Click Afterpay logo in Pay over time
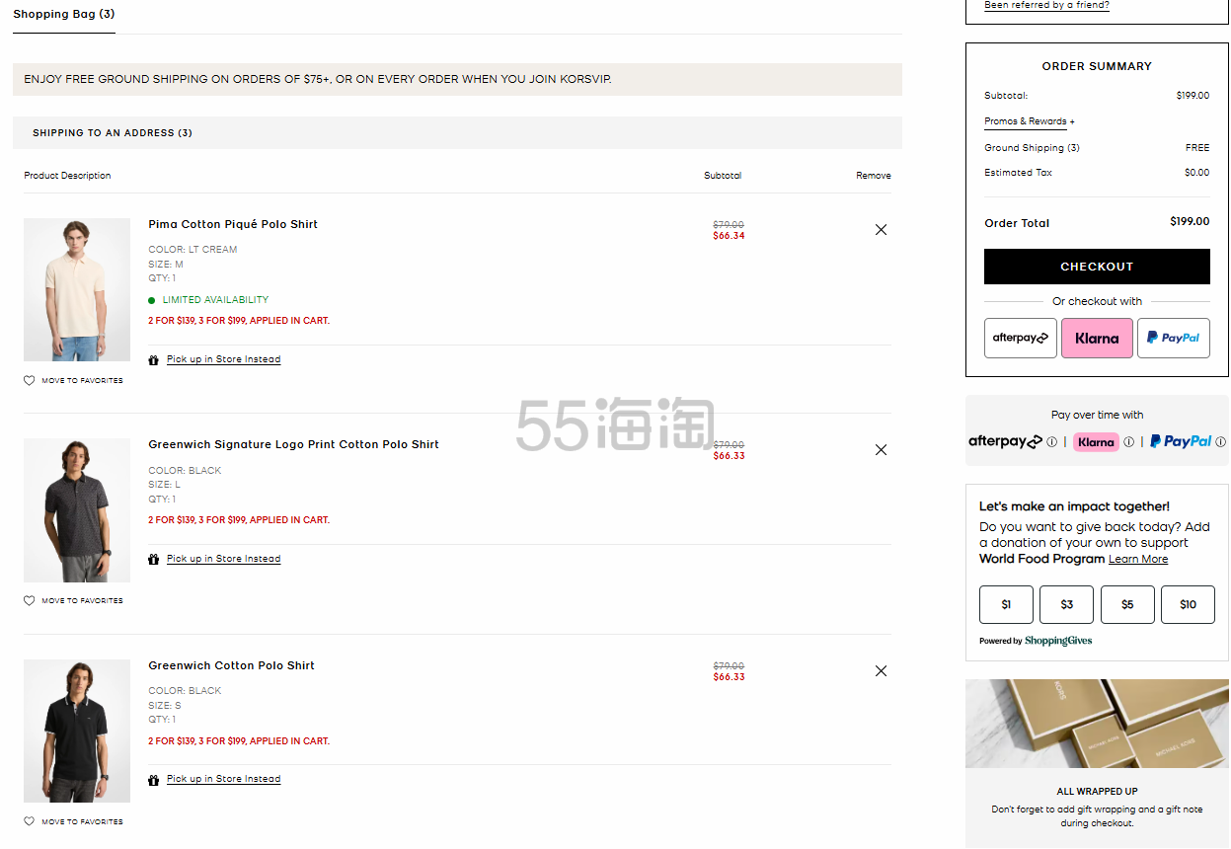This screenshot has width=1231, height=849. click(1005, 442)
